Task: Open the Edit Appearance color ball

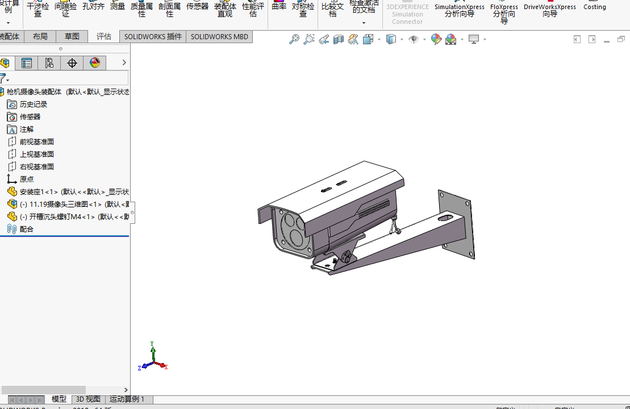Action: [436, 39]
